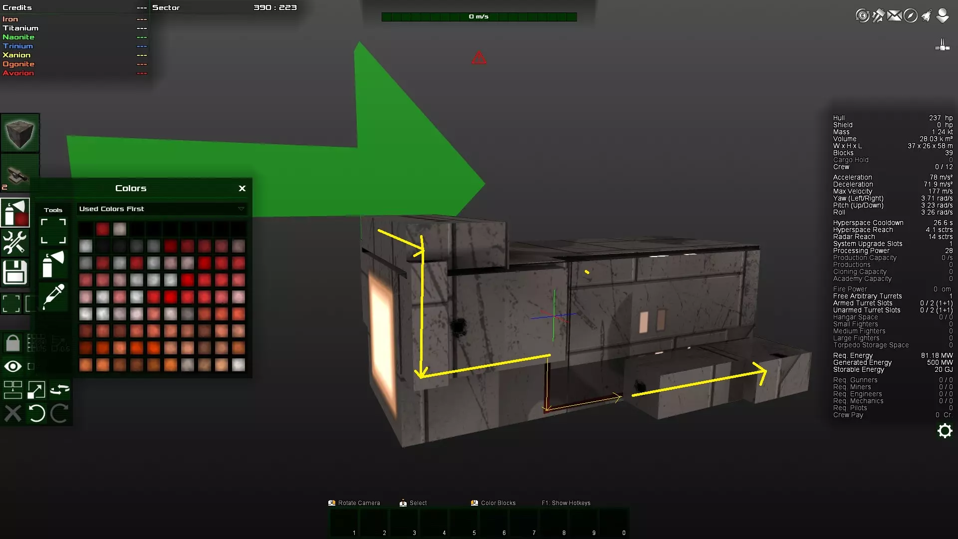Toggle the eye visibility button
This screenshot has height=539, width=958.
[x=13, y=366]
